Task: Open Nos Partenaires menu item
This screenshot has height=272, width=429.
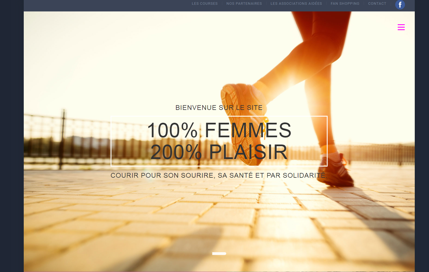Action: 244,4
